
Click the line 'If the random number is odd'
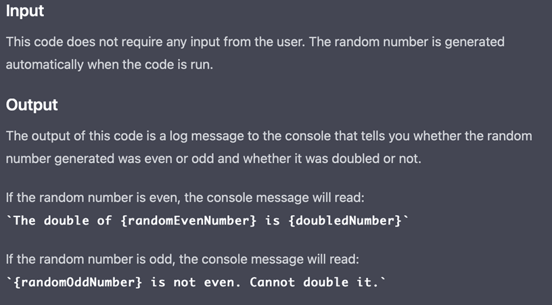point(183,260)
